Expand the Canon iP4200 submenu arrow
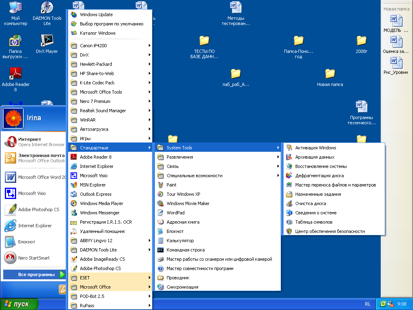Viewport: 413px width, 310px height. [x=149, y=46]
